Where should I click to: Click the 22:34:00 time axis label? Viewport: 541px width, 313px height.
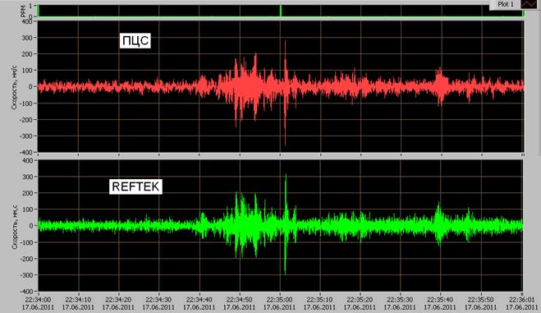coord(38,300)
